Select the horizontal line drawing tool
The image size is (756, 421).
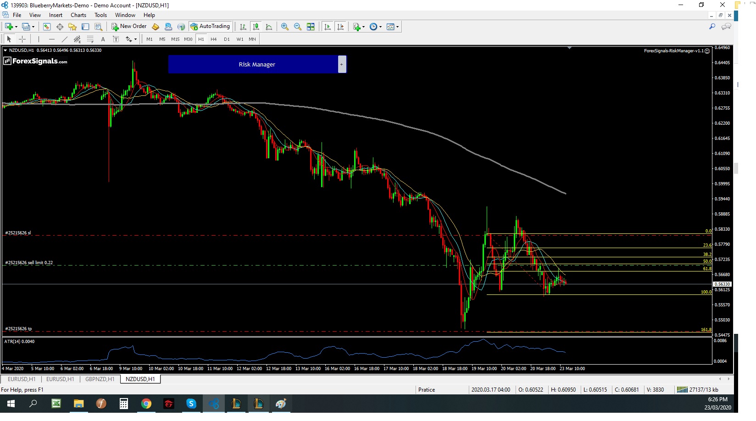tap(52, 39)
